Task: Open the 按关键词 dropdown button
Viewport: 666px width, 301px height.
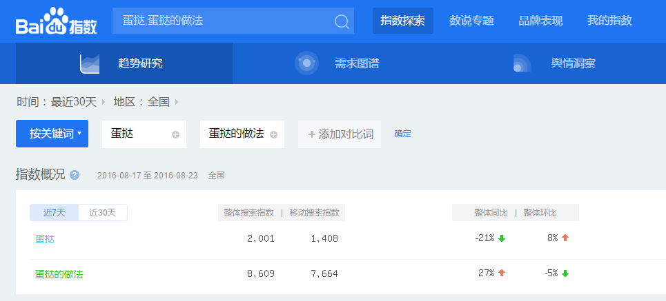Action: (x=52, y=134)
